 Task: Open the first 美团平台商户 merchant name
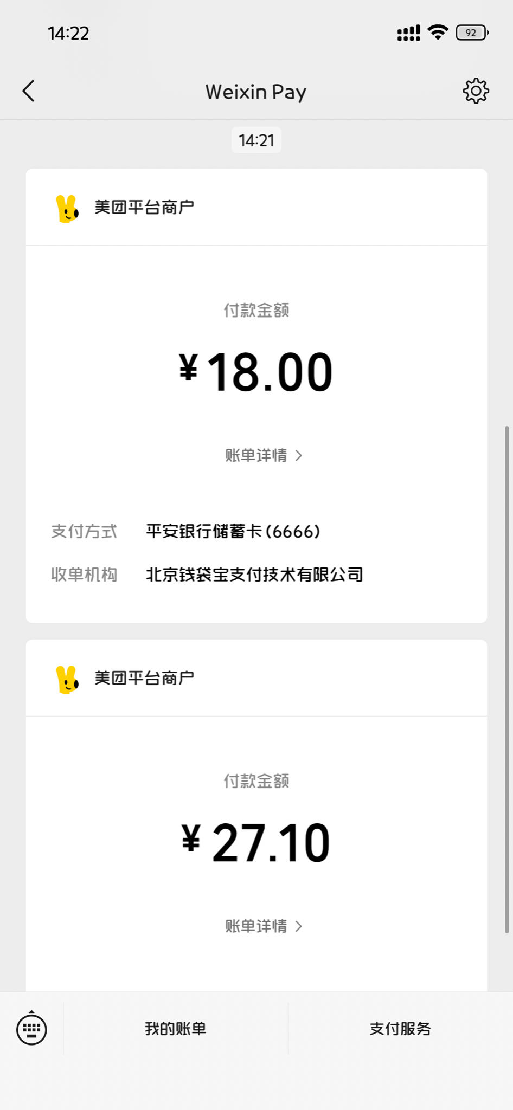(x=144, y=207)
